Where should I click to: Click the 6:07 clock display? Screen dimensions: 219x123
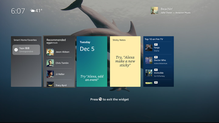(18, 11)
